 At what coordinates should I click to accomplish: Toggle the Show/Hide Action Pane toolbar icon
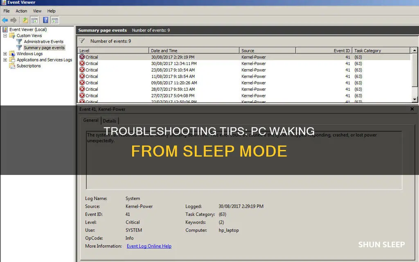click(55, 20)
